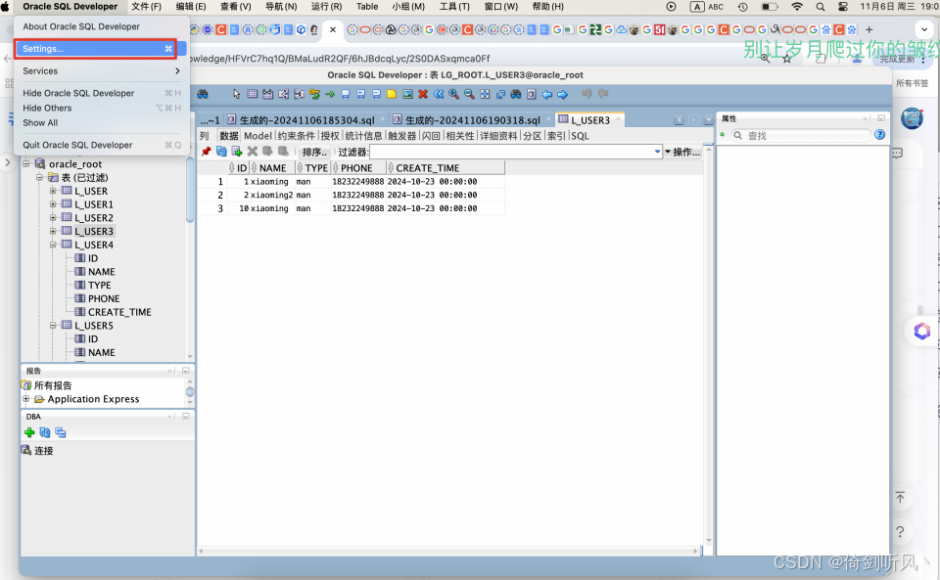Collapse the L_USER4 table node
The height and width of the screenshot is (580, 940).
coord(53,245)
